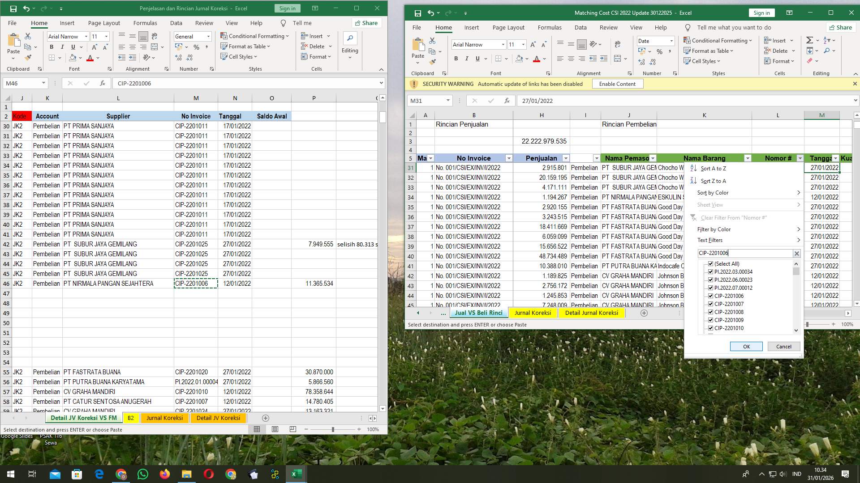Switch to Page Break Preview in status bar
This screenshot has width=860, height=483.
click(293, 429)
